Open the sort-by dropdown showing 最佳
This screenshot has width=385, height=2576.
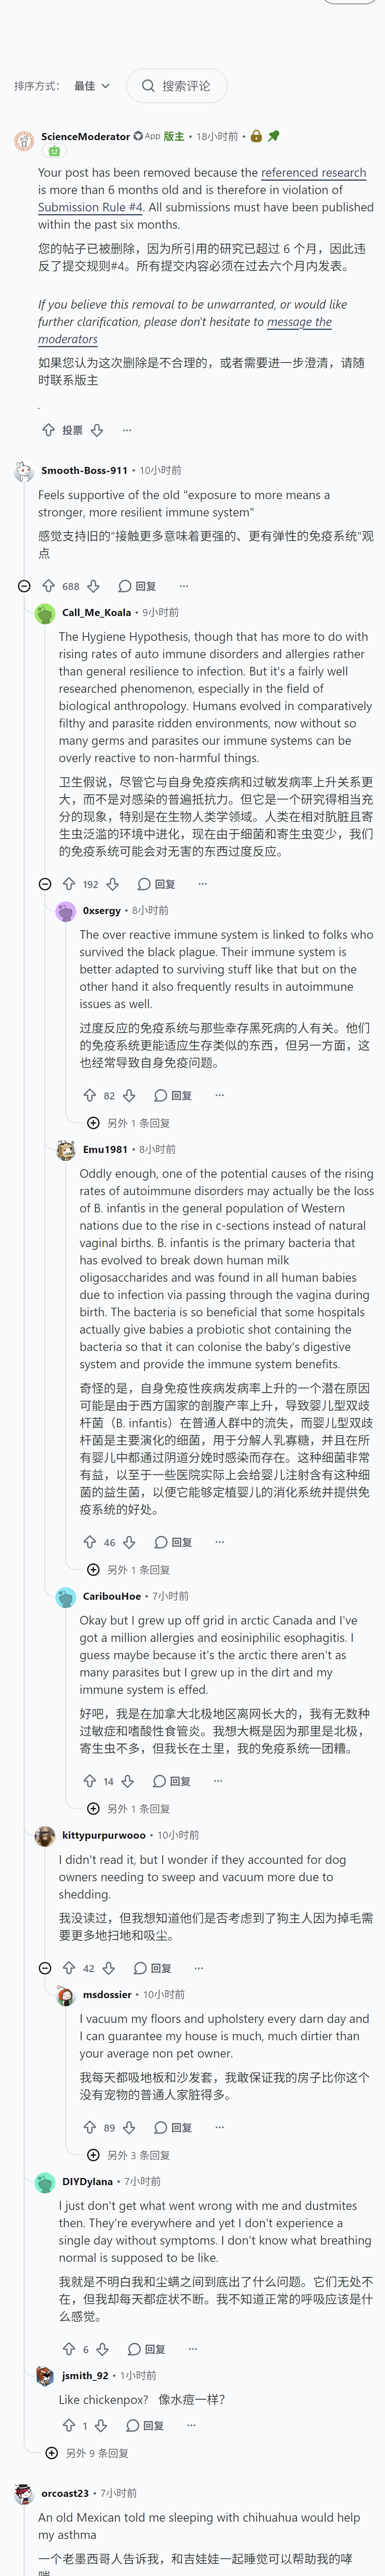coord(92,86)
